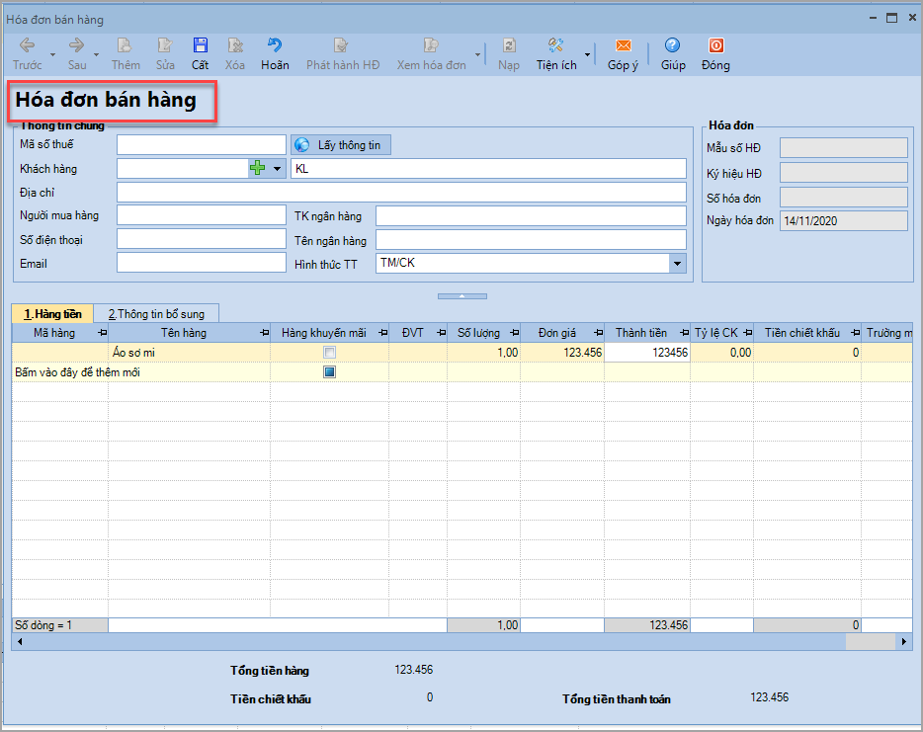This screenshot has width=923, height=732.
Task: Click the Sửa edit icon
Action: [x=165, y=45]
